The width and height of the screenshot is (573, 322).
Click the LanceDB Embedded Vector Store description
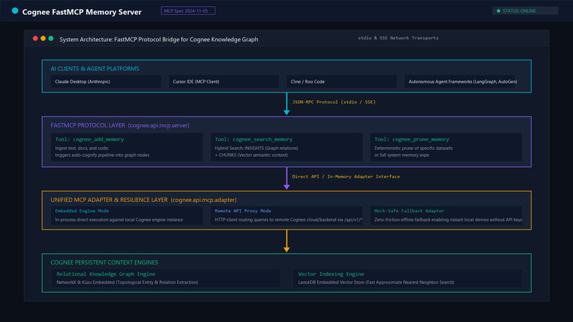click(376, 282)
